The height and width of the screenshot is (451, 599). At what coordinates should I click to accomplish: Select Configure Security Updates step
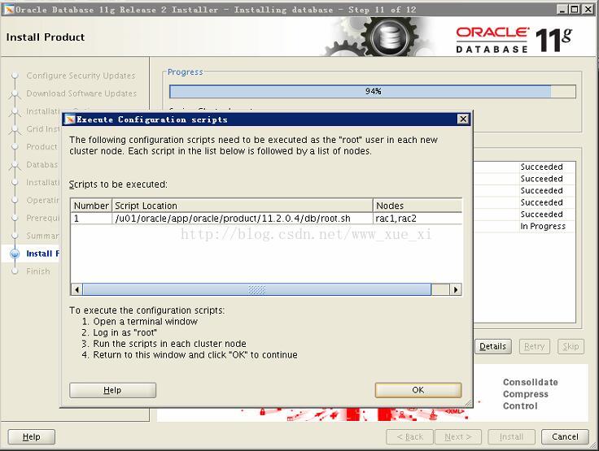pyautogui.click(x=81, y=76)
